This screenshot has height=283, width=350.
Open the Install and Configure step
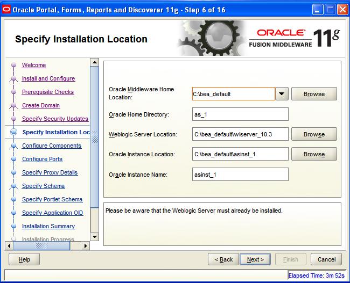(x=48, y=79)
